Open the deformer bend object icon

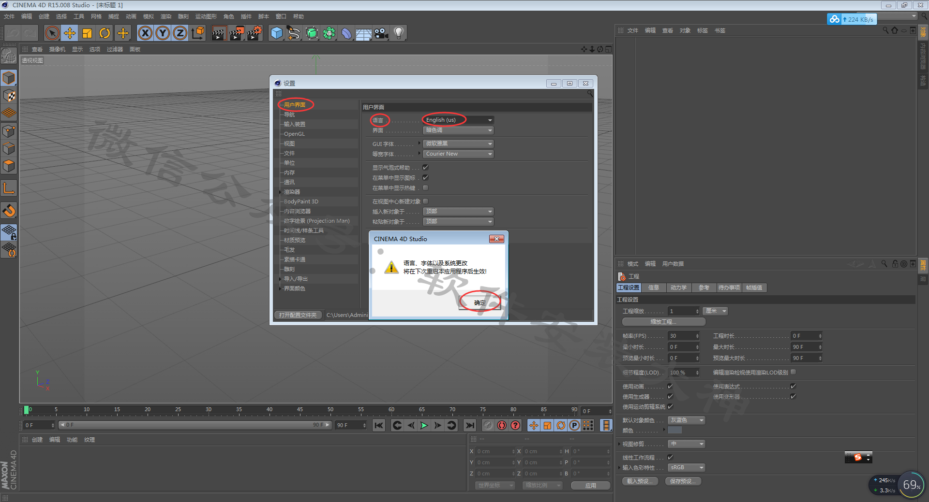[x=346, y=33]
